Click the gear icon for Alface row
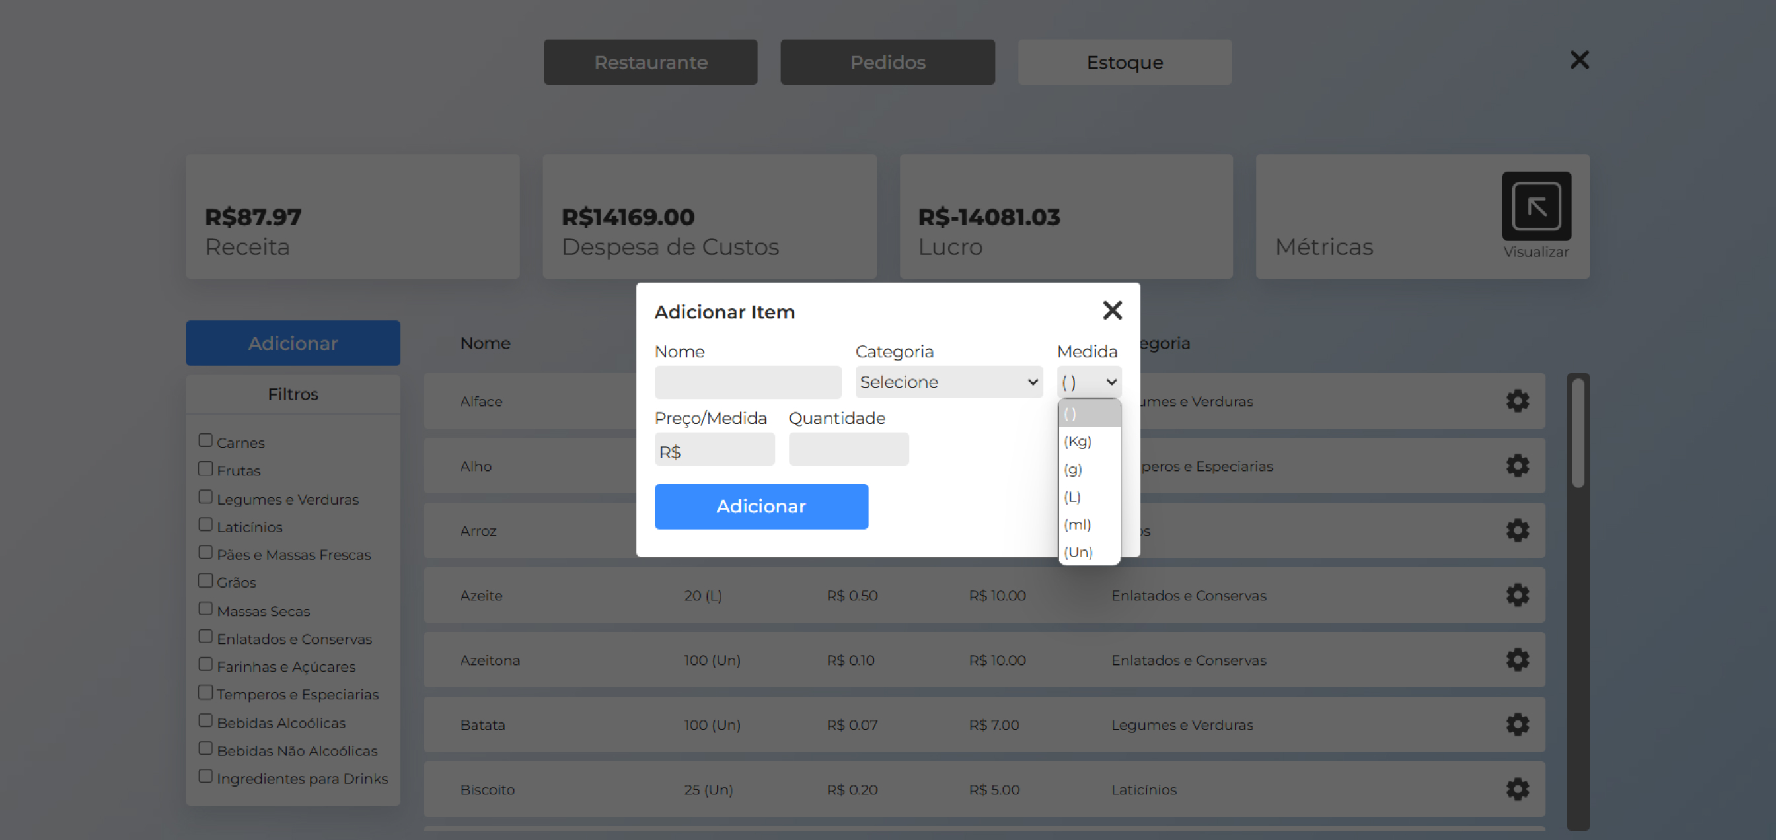The height and width of the screenshot is (840, 1776). tap(1517, 401)
